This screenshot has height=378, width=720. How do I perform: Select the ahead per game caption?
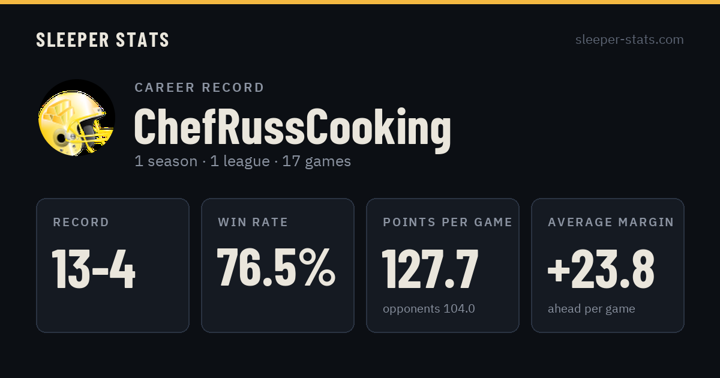(x=592, y=309)
